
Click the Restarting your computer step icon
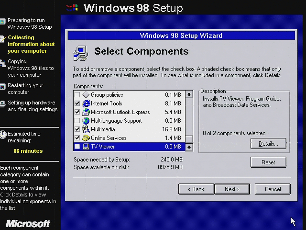[x=3, y=86]
